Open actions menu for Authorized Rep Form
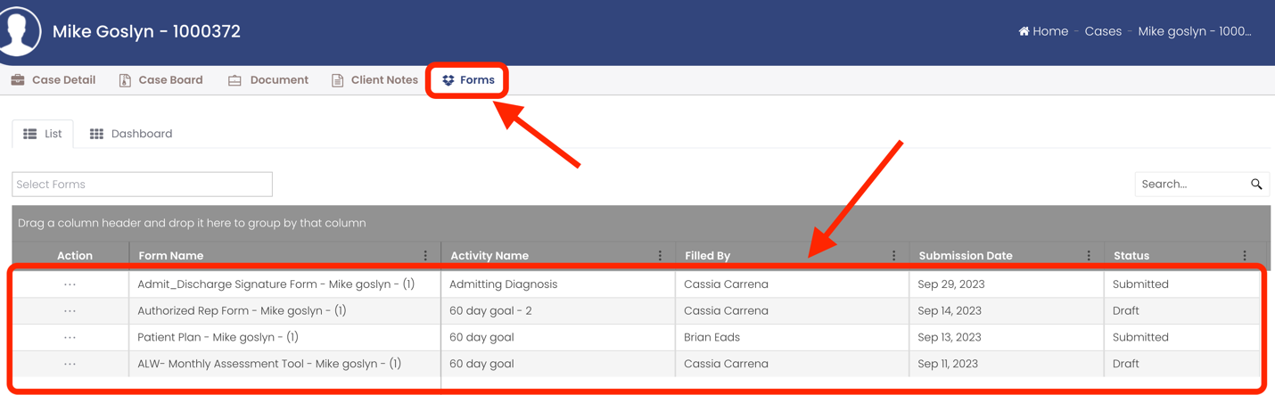The height and width of the screenshot is (395, 1275). (x=70, y=311)
